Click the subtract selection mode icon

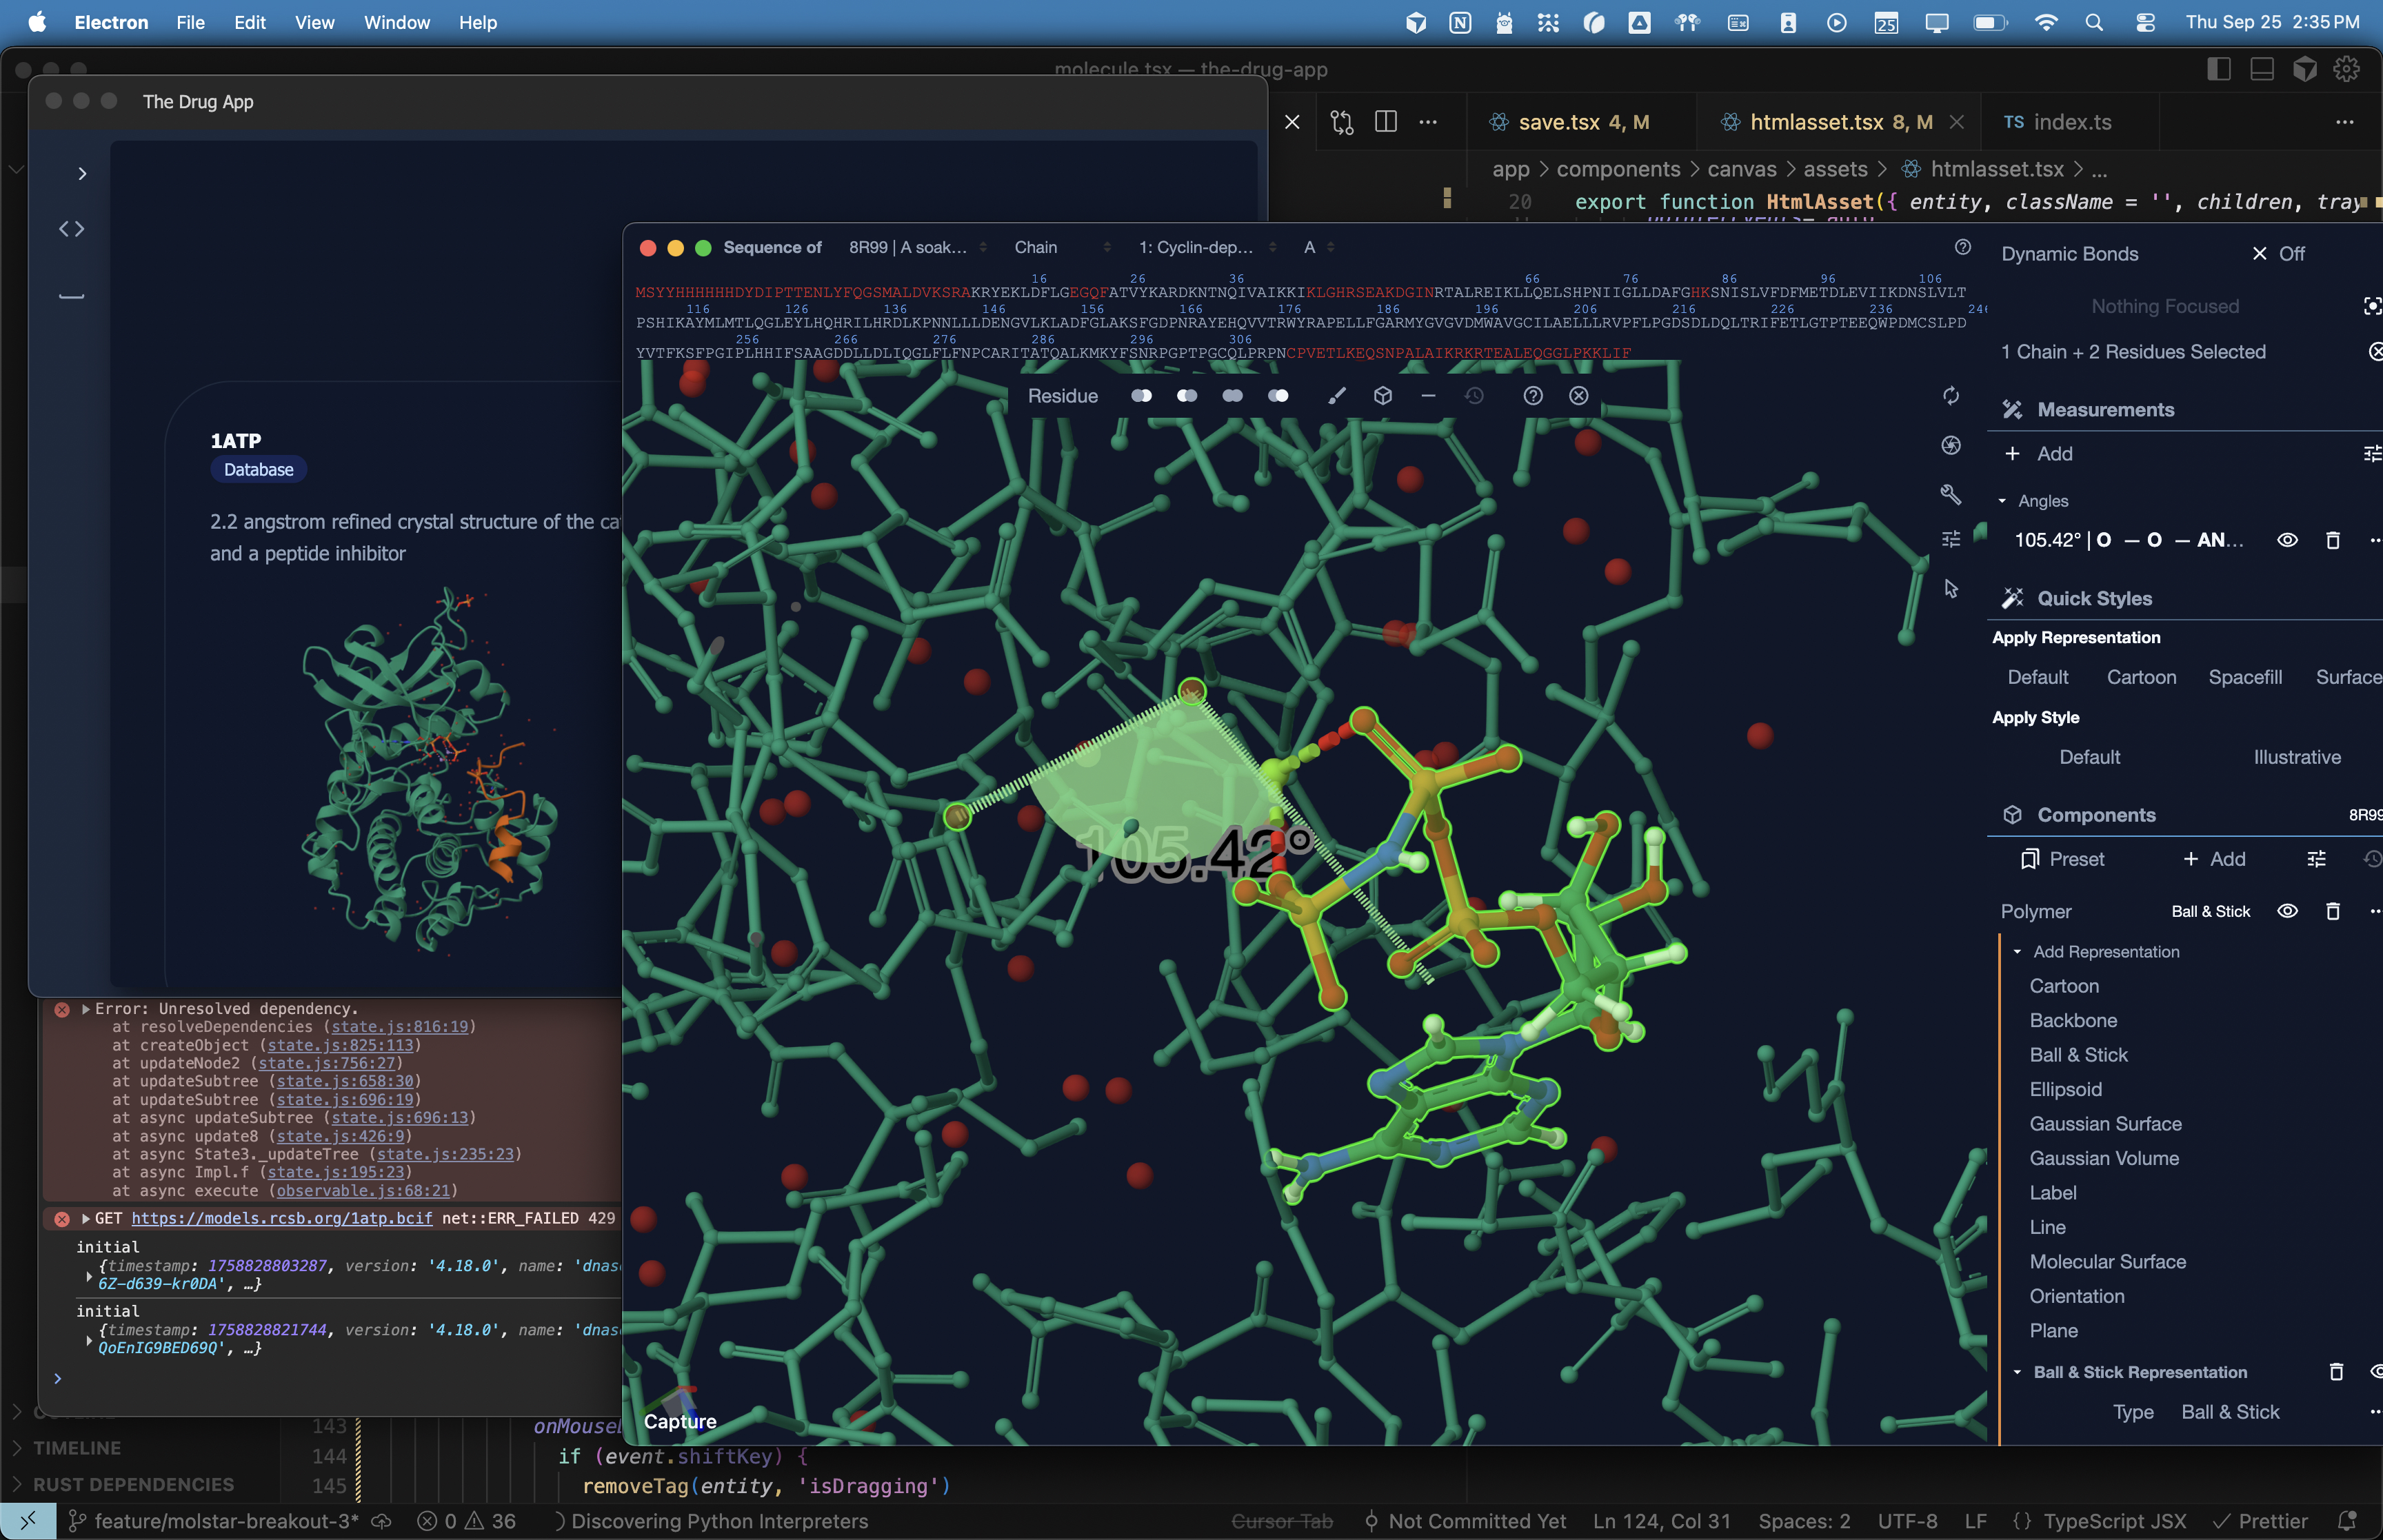[x=1187, y=396]
